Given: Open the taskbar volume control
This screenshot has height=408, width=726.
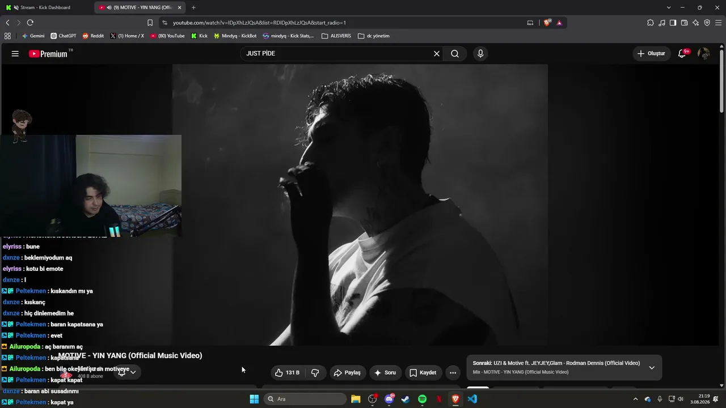Looking at the screenshot, I should (681, 399).
